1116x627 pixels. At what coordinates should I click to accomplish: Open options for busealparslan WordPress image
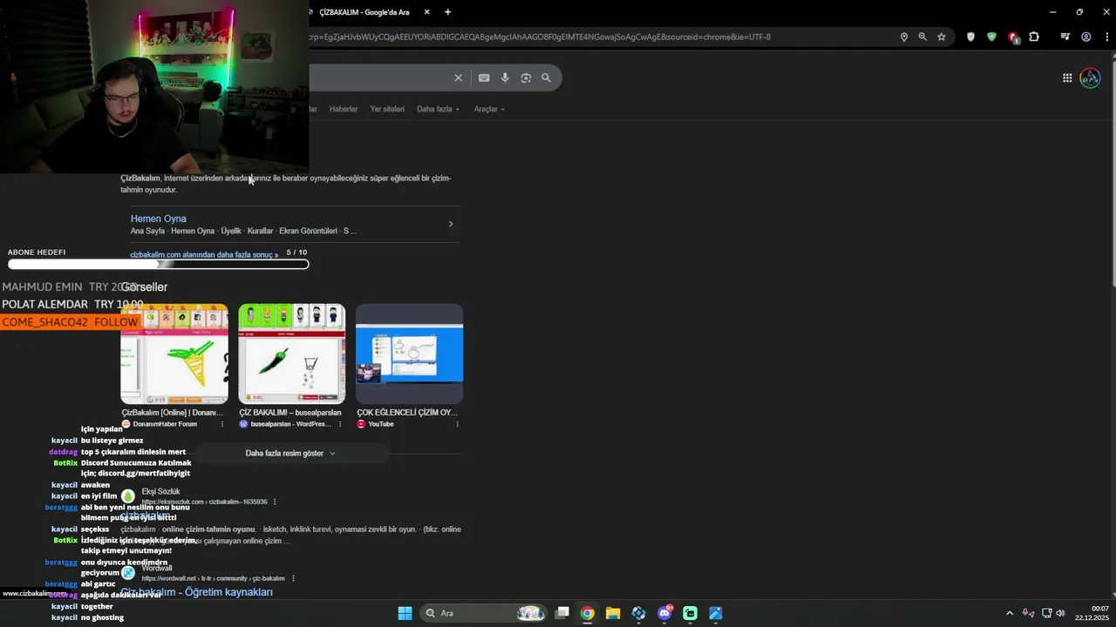point(340,424)
